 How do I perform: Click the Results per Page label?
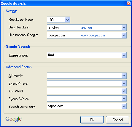tap(21, 20)
